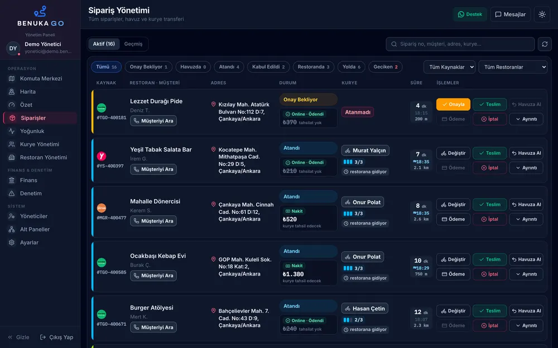Focus the order search field
Viewport: 558px width, 348px height.
pyautogui.click(x=460, y=44)
